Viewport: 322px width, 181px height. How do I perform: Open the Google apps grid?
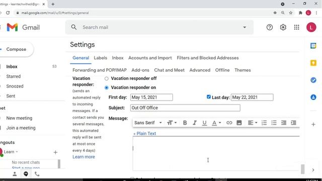click(x=296, y=27)
